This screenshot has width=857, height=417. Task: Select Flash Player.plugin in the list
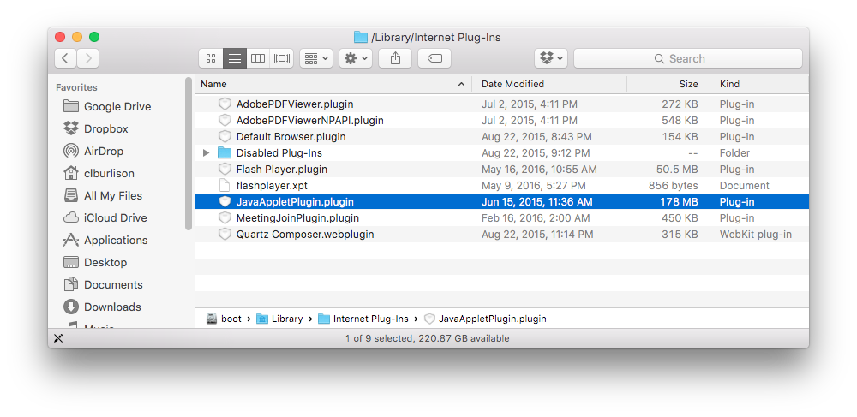coord(501,170)
